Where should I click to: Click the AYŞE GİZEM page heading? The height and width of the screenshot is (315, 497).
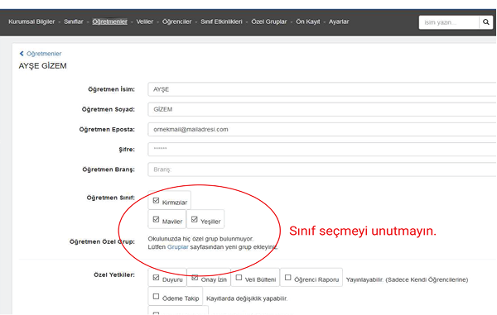click(42, 66)
